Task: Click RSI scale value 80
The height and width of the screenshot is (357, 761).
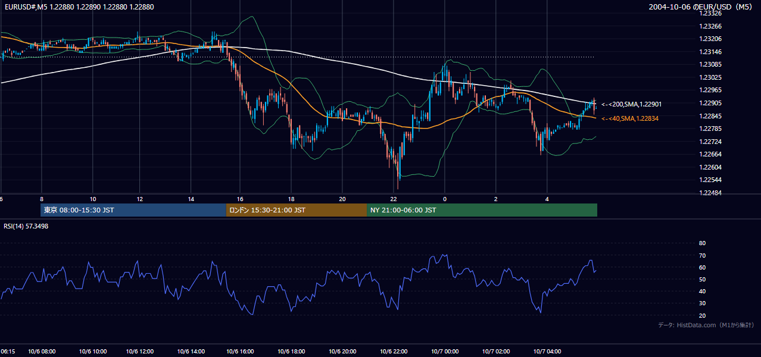Action: point(702,243)
